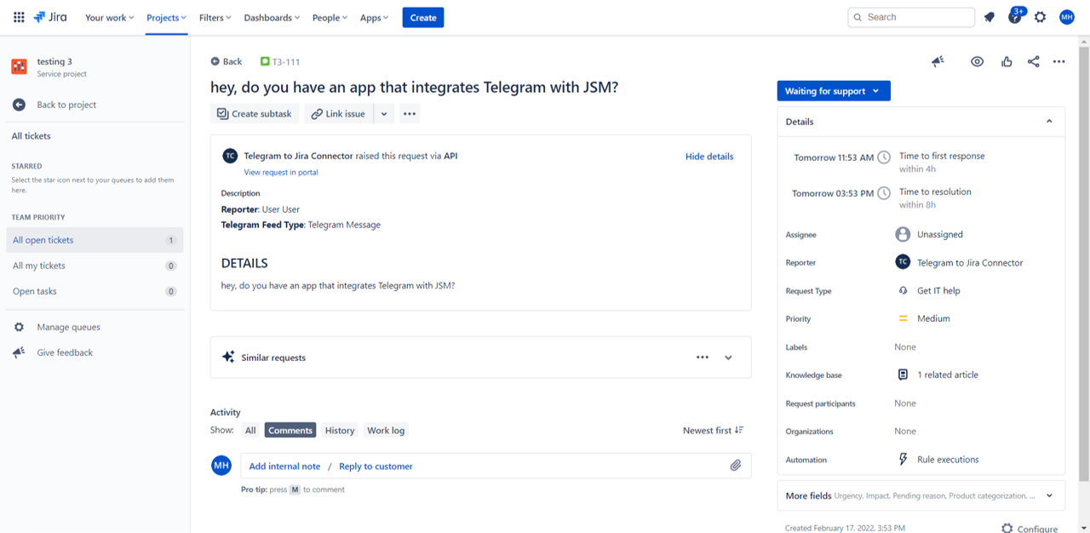Select All open tickets queue

click(95, 240)
